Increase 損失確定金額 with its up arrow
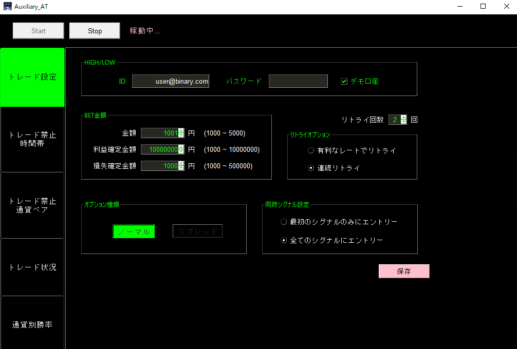The height and width of the screenshot is (349, 517). pyautogui.click(x=181, y=164)
